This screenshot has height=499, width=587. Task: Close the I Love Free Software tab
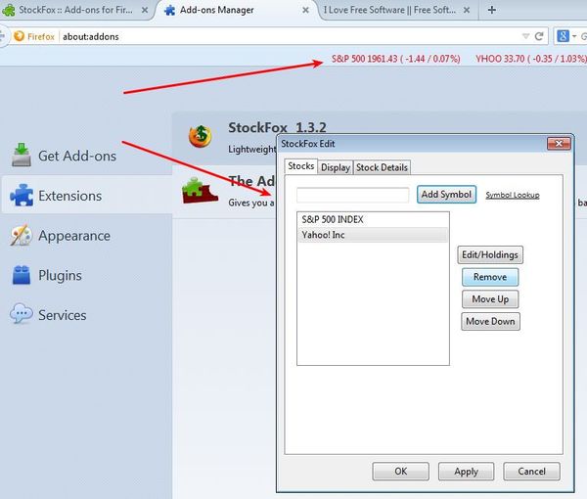[467, 10]
